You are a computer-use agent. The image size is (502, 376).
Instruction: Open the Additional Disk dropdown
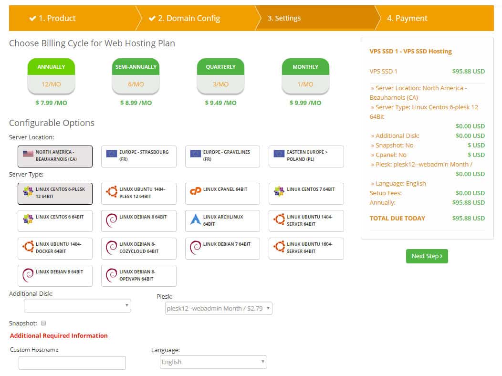click(x=77, y=305)
